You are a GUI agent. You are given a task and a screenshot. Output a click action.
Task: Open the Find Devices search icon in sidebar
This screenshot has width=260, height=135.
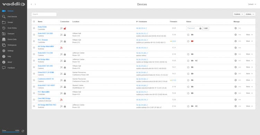click(4, 17)
